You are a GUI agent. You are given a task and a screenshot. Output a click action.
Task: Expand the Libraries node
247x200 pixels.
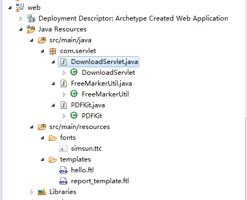[x=32, y=192]
